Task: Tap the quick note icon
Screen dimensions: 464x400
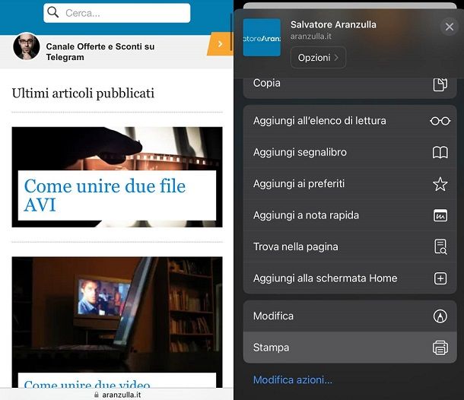Action: pos(440,215)
